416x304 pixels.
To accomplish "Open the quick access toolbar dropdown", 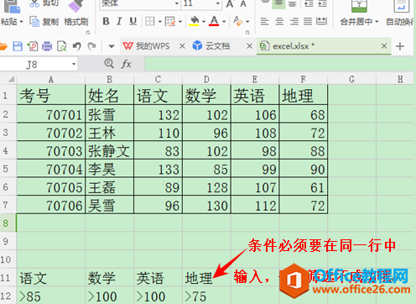I will coord(112,46).
